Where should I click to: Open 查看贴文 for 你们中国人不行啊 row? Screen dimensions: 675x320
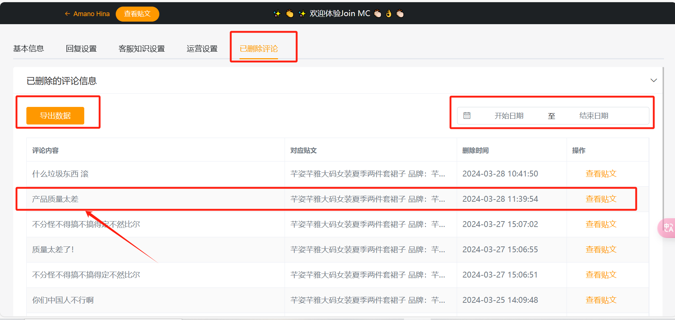pos(601,300)
